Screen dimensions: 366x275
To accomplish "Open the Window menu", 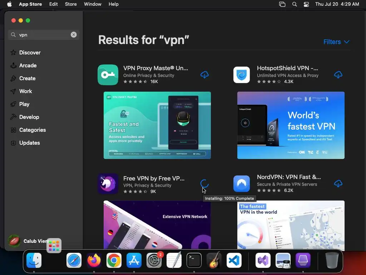I will tap(93, 4).
